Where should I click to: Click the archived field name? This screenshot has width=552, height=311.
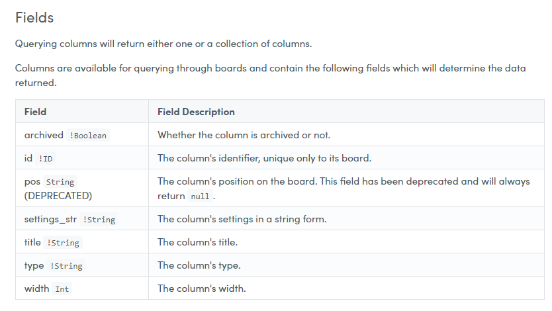(x=44, y=135)
